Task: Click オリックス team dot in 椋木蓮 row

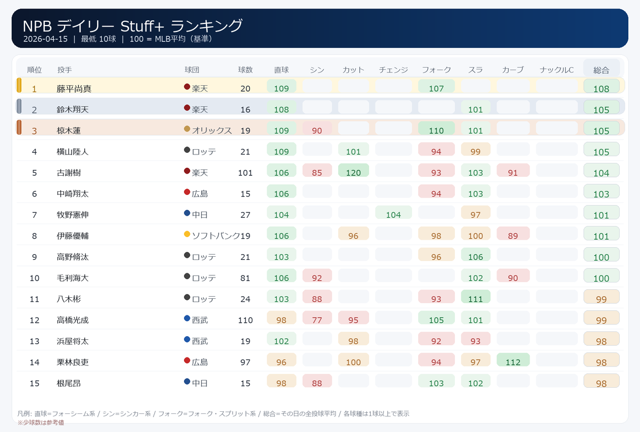Action: pos(187,128)
